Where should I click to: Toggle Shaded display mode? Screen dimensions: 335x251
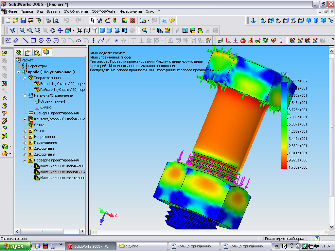tap(110, 30)
